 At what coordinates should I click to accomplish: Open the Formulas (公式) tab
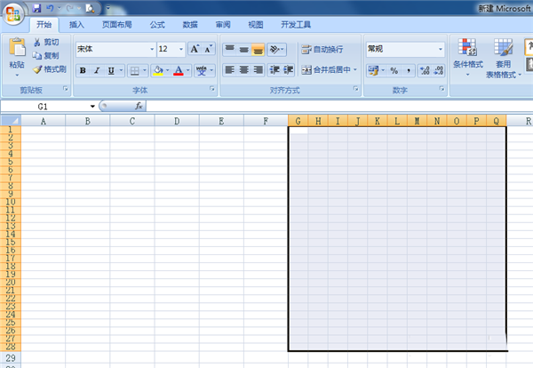click(x=157, y=25)
